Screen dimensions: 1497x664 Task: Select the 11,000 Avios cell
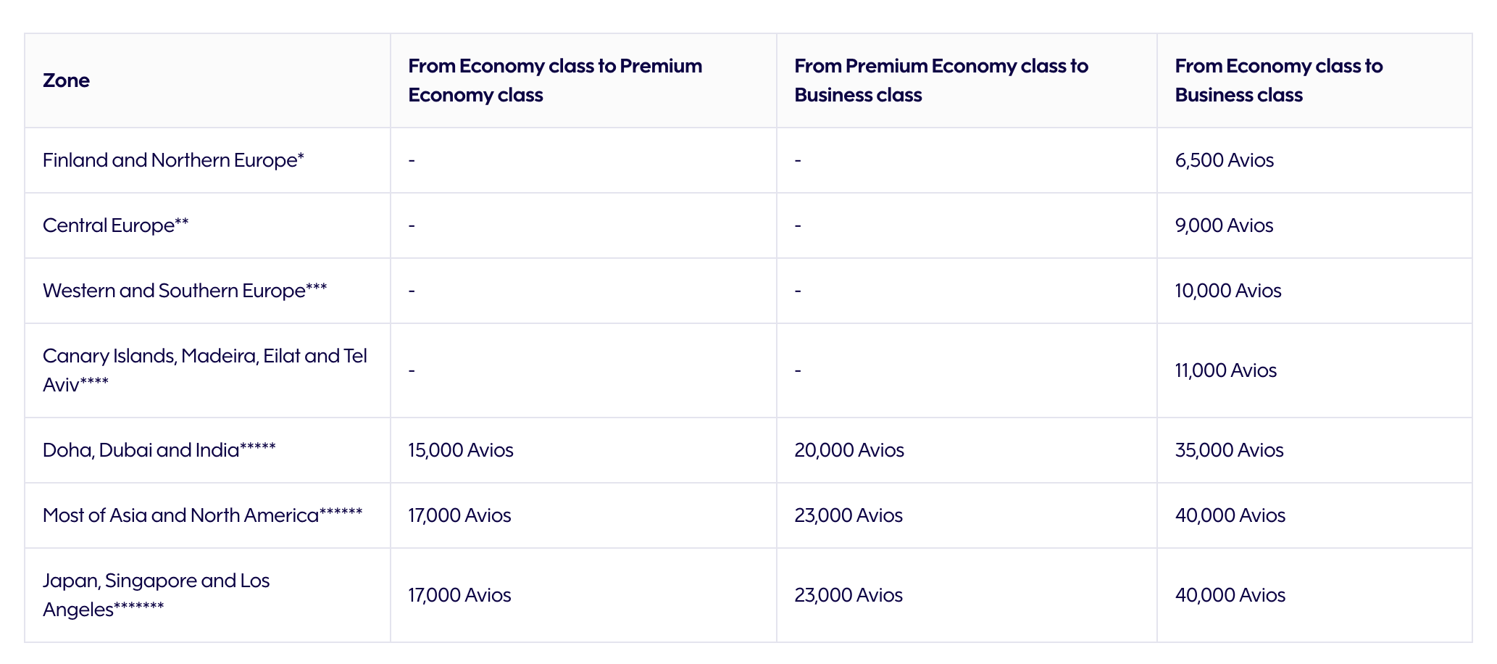point(1225,370)
